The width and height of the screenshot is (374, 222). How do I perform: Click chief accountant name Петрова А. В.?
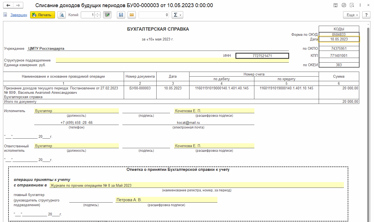tap(166, 200)
